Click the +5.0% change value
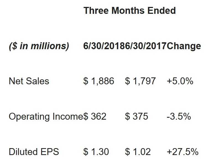The width and height of the screenshot is (211, 160). coord(180,81)
